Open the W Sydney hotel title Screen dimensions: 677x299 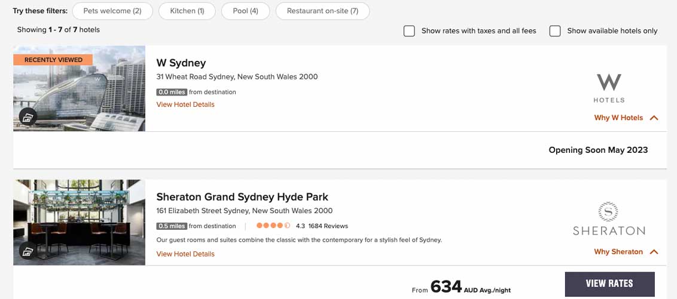[x=181, y=63]
